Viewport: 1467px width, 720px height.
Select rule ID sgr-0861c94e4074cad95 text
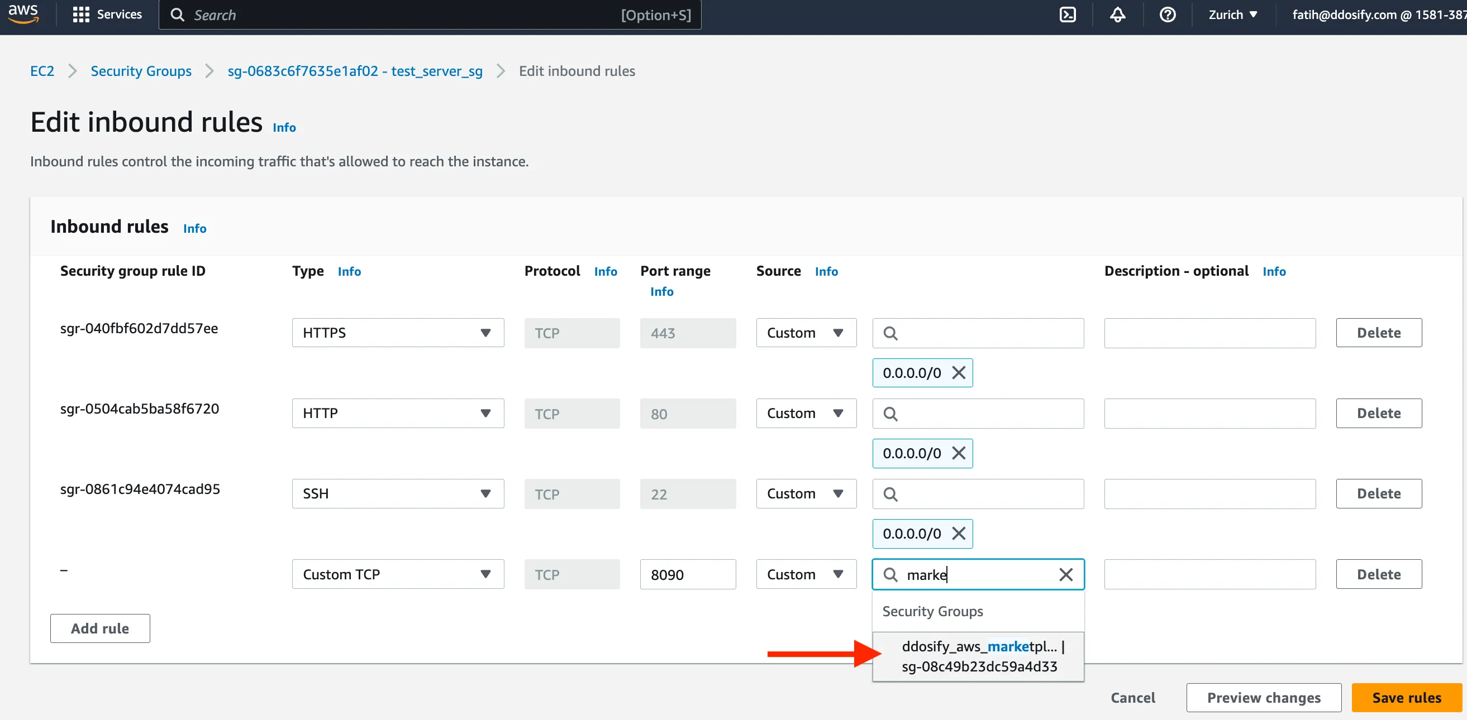140,489
